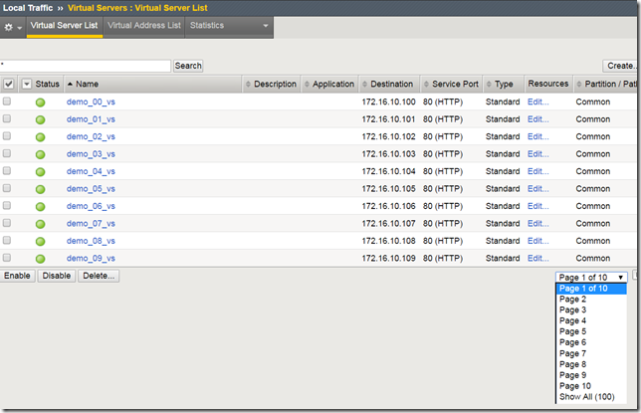Toggle the select-all header checkbox
Screen dimensions: 641x413
tap(9, 84)
